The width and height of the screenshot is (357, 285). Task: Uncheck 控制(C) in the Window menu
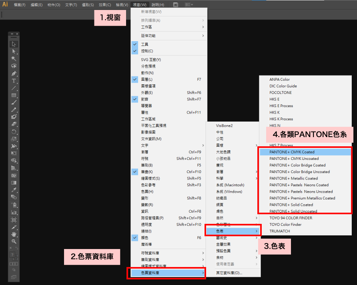tap(169, 51)
